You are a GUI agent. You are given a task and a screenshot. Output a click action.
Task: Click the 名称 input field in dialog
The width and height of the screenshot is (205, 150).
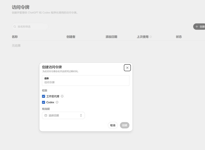pyautogui.click(x=86, y=80)
